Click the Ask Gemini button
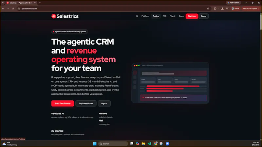The image size is (262, 147). pyautogui.click(x=233, y=3)
